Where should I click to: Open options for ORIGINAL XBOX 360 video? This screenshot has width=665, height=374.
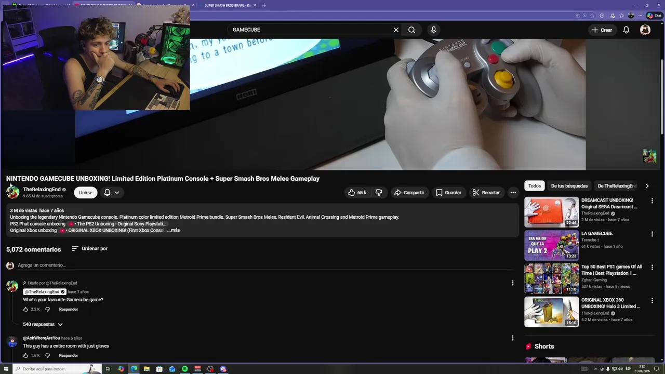point(652,301)
